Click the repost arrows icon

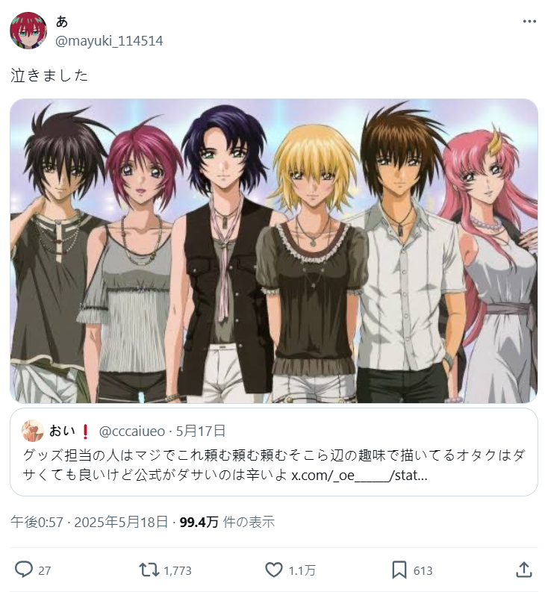[x=149, y=570]
